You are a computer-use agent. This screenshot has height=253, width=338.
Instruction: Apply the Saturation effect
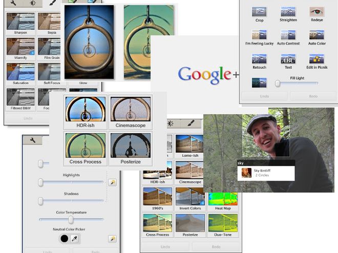[x=20, y=74]
